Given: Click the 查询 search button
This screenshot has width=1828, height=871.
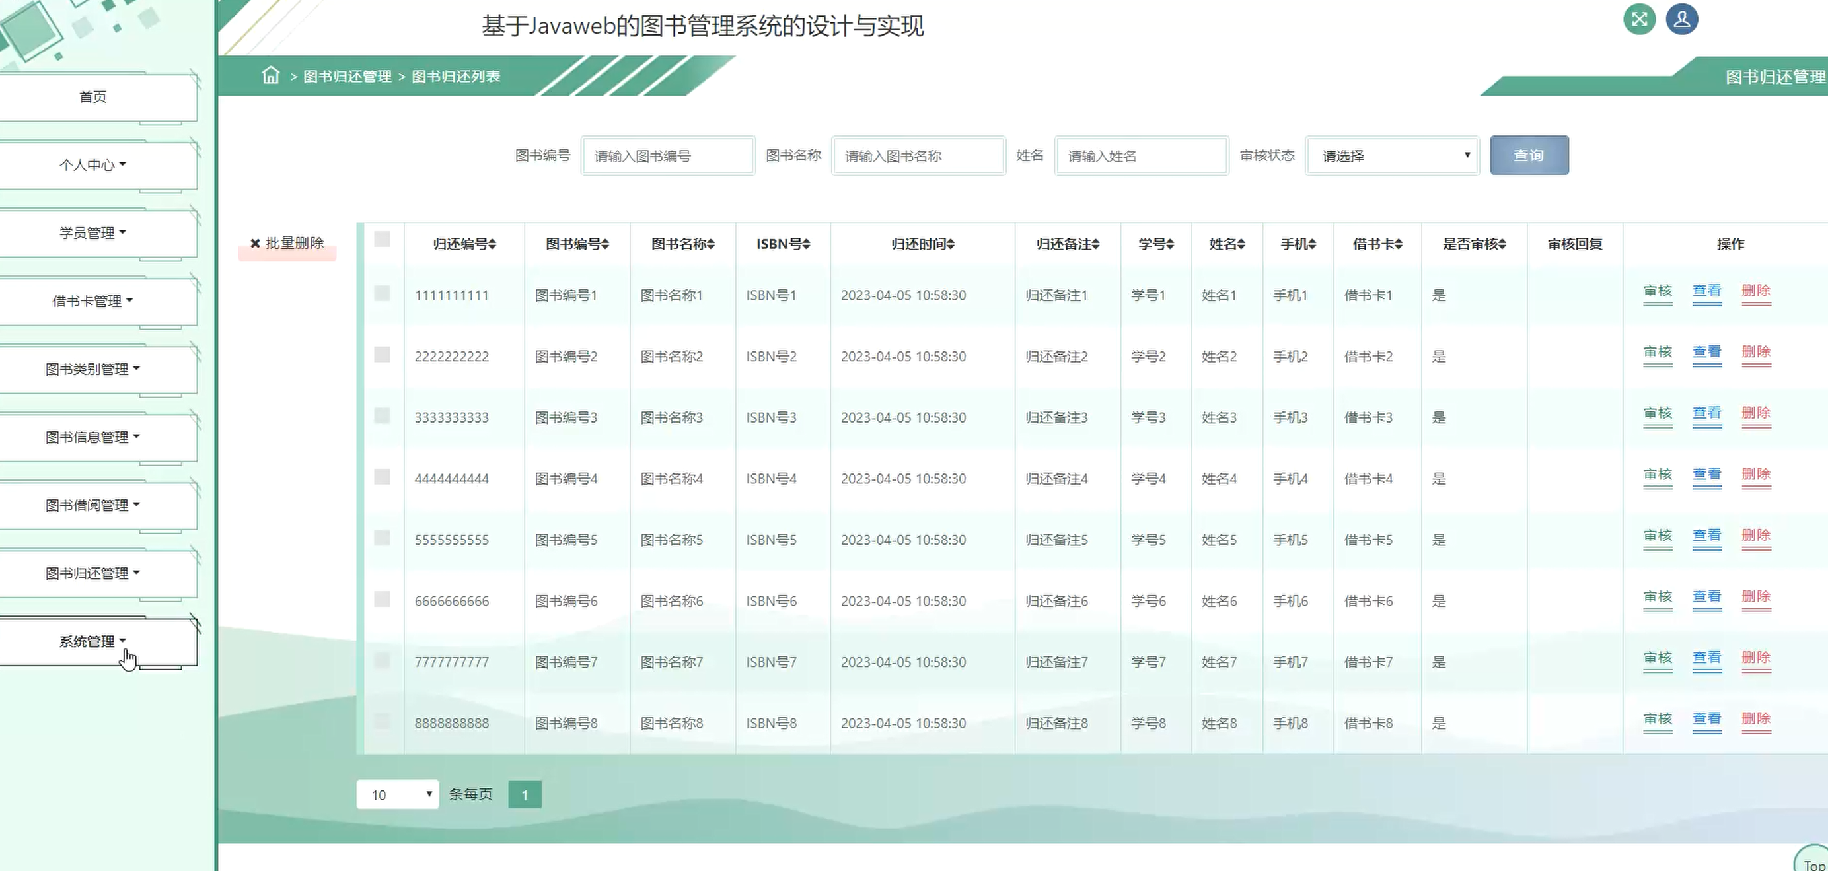Looking at the screenshot, I should pyautogui.click(x=1529, y=155).
